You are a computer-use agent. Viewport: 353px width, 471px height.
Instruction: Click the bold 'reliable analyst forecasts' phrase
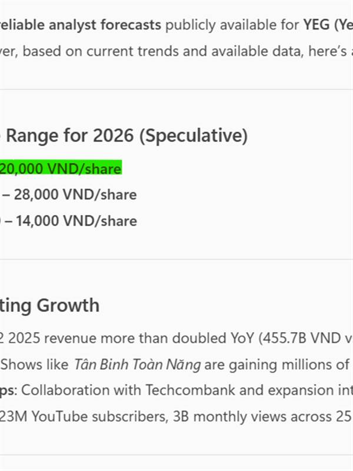(81, 25)
